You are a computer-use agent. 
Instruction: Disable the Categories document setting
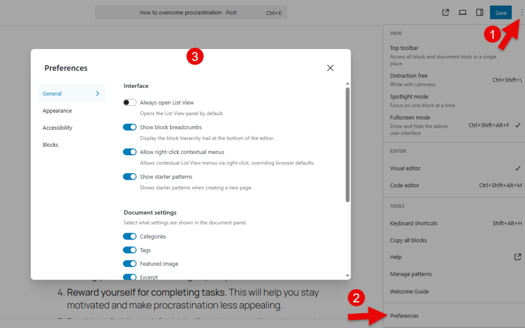[x=130, y=236]
